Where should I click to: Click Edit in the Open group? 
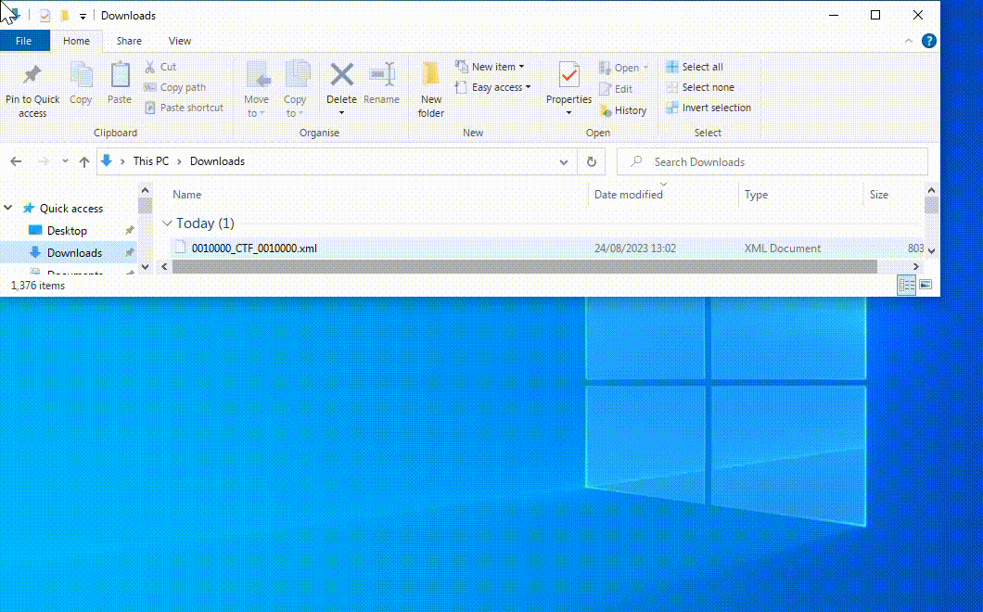[616, 89]
